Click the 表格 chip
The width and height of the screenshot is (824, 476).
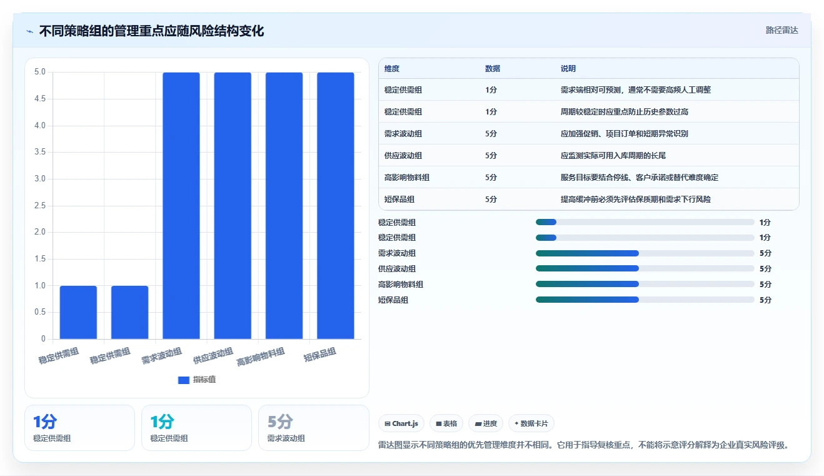tap(446, 423)
